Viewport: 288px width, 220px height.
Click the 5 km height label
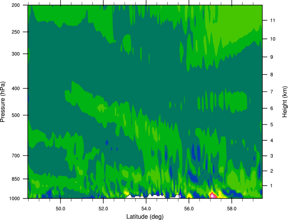point(272,125)
